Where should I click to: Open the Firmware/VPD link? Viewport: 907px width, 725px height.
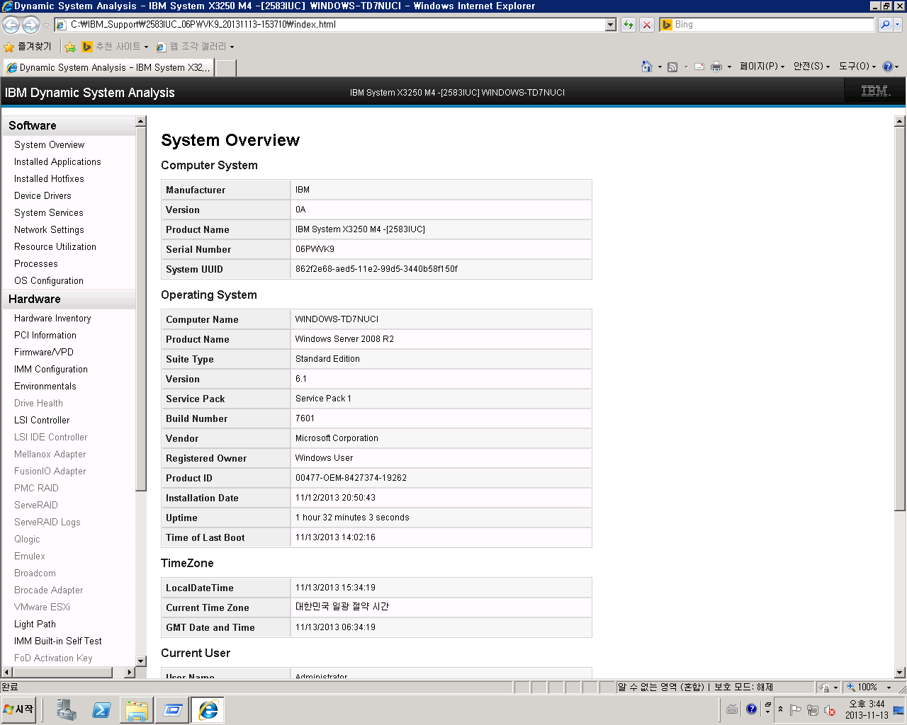[44, 353]
